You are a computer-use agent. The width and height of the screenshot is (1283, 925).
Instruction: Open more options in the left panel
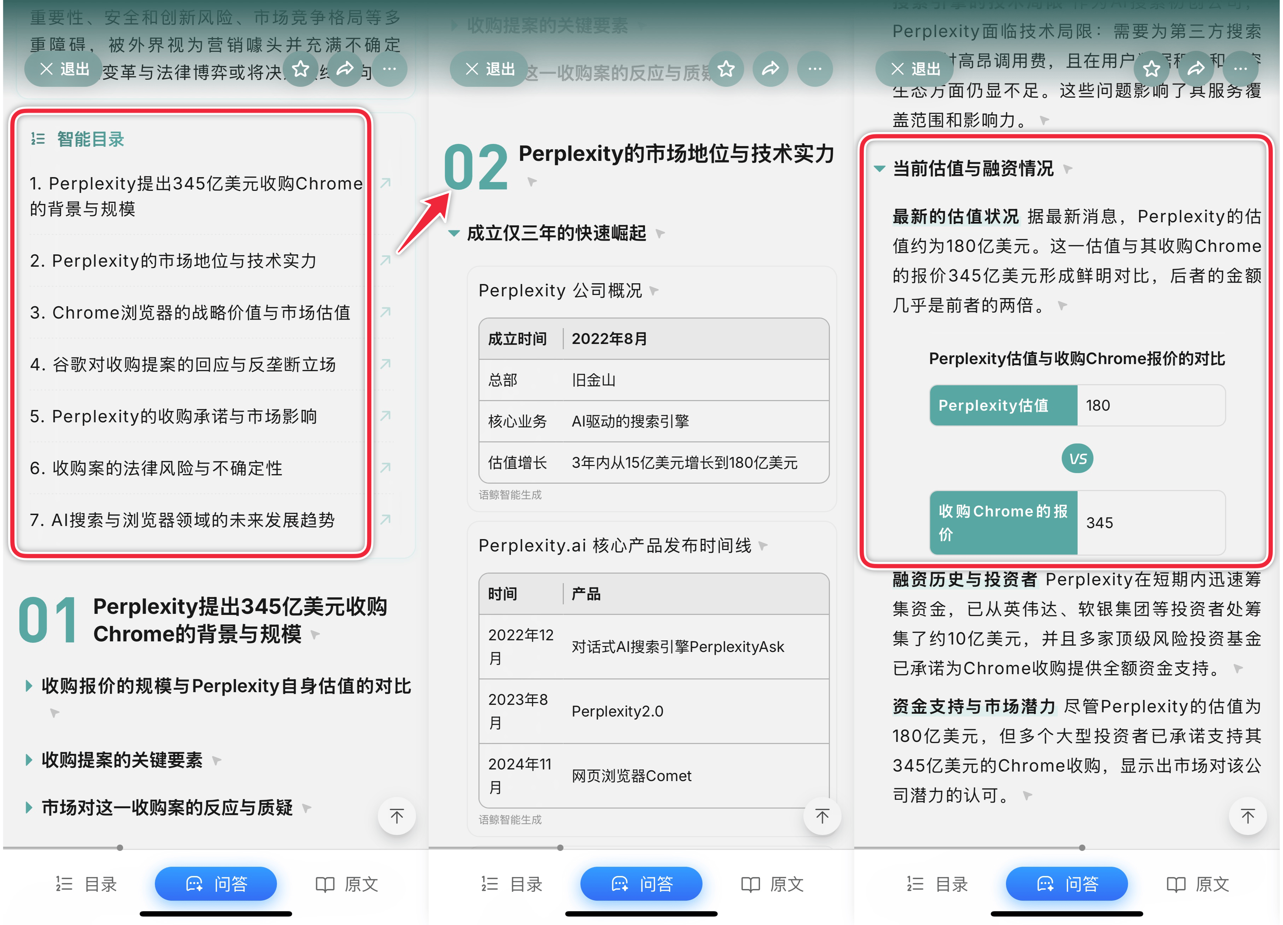[389, 69]
